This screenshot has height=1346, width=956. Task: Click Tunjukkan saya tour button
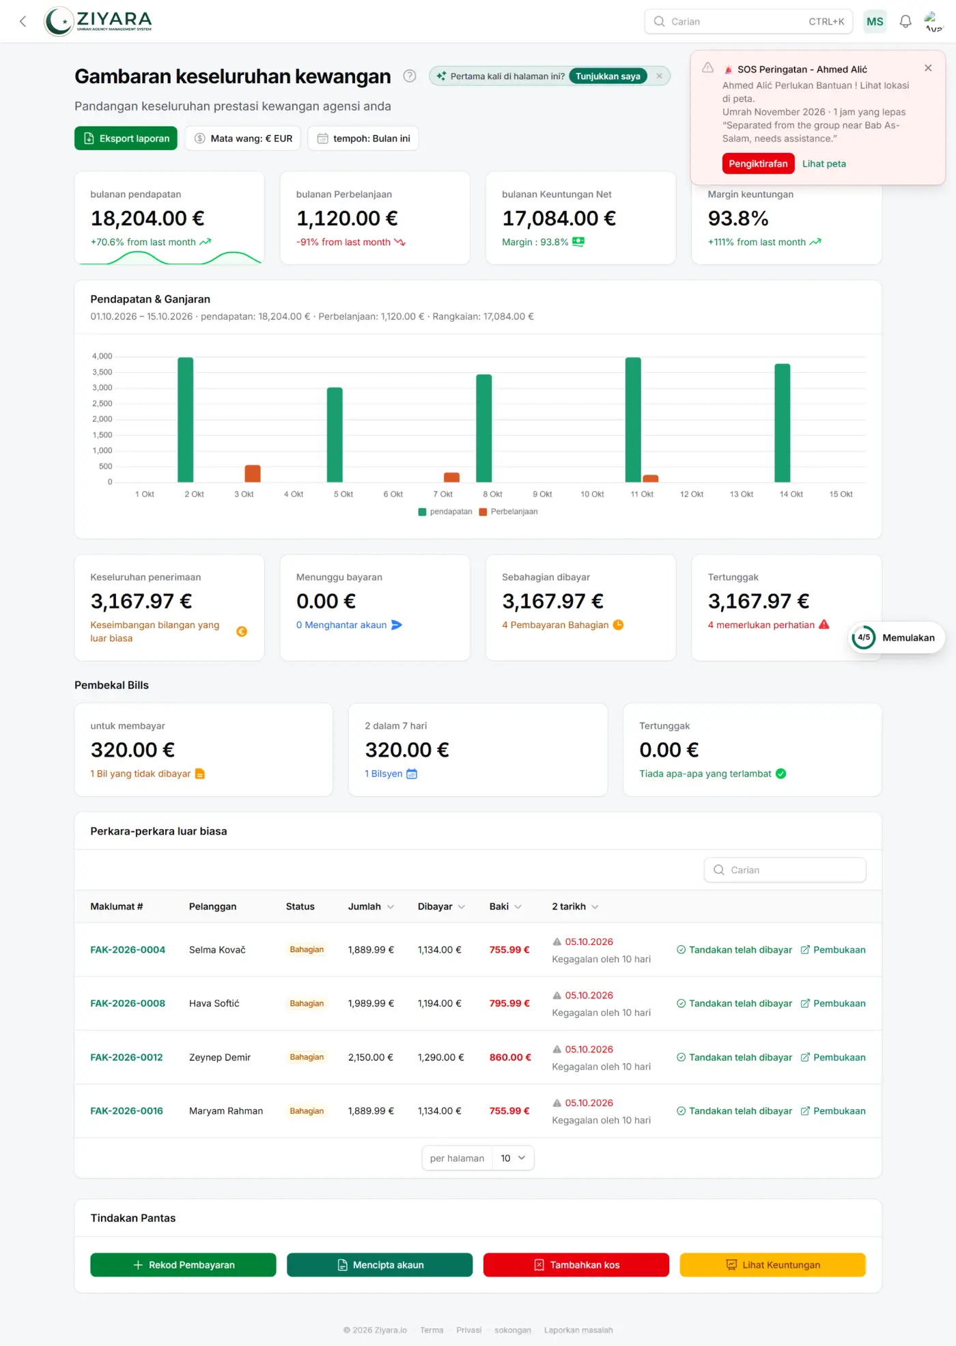point(608,76)
